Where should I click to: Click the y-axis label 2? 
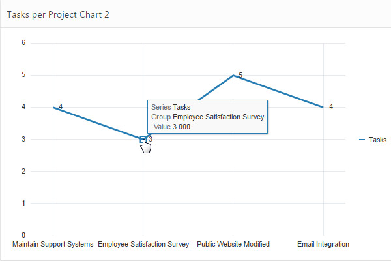point(23,171)
